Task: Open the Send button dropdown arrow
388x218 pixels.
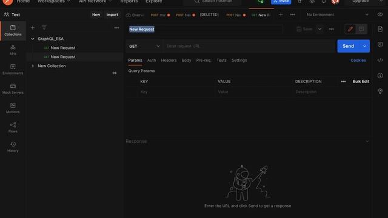Action: point(364,46)
